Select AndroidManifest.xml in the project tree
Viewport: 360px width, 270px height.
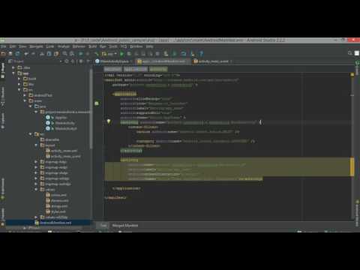click(x=55, y=223)
